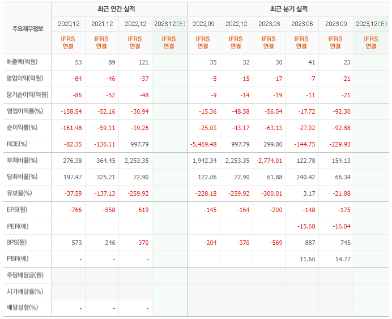Select debt ratio value 154.13
The width and height of the screenshot is (392, 319).
click(x=341, y=161)
